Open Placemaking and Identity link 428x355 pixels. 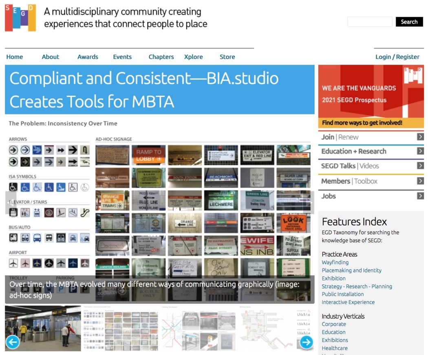click(x=351, y=270)
